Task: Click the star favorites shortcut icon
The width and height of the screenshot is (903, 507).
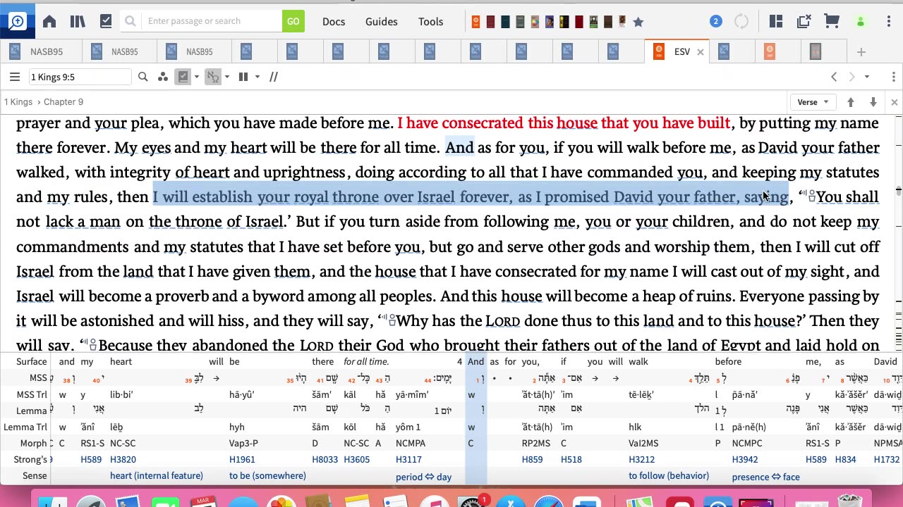Action: click(x=638, y=22)
